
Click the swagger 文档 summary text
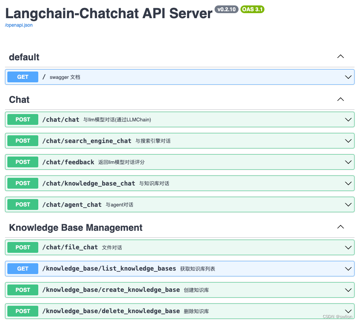click(x=65, y=77)
